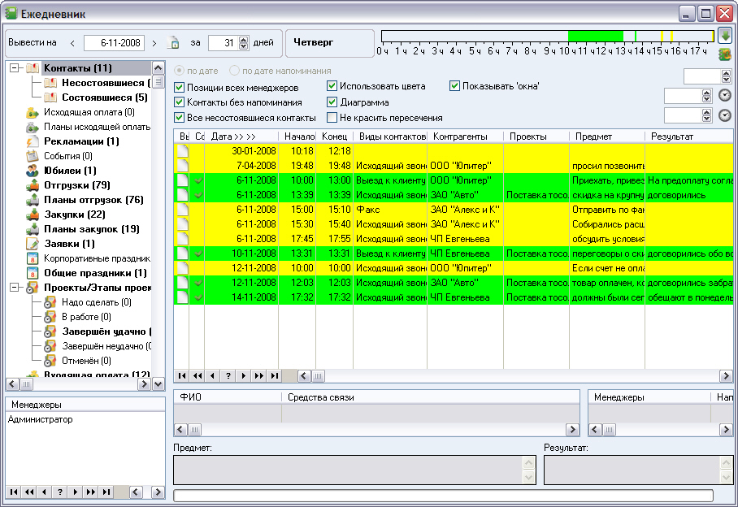Click the green download arrow icon at top right
The height and width of the screenshot is (507, 738).
tap(725, 35)
